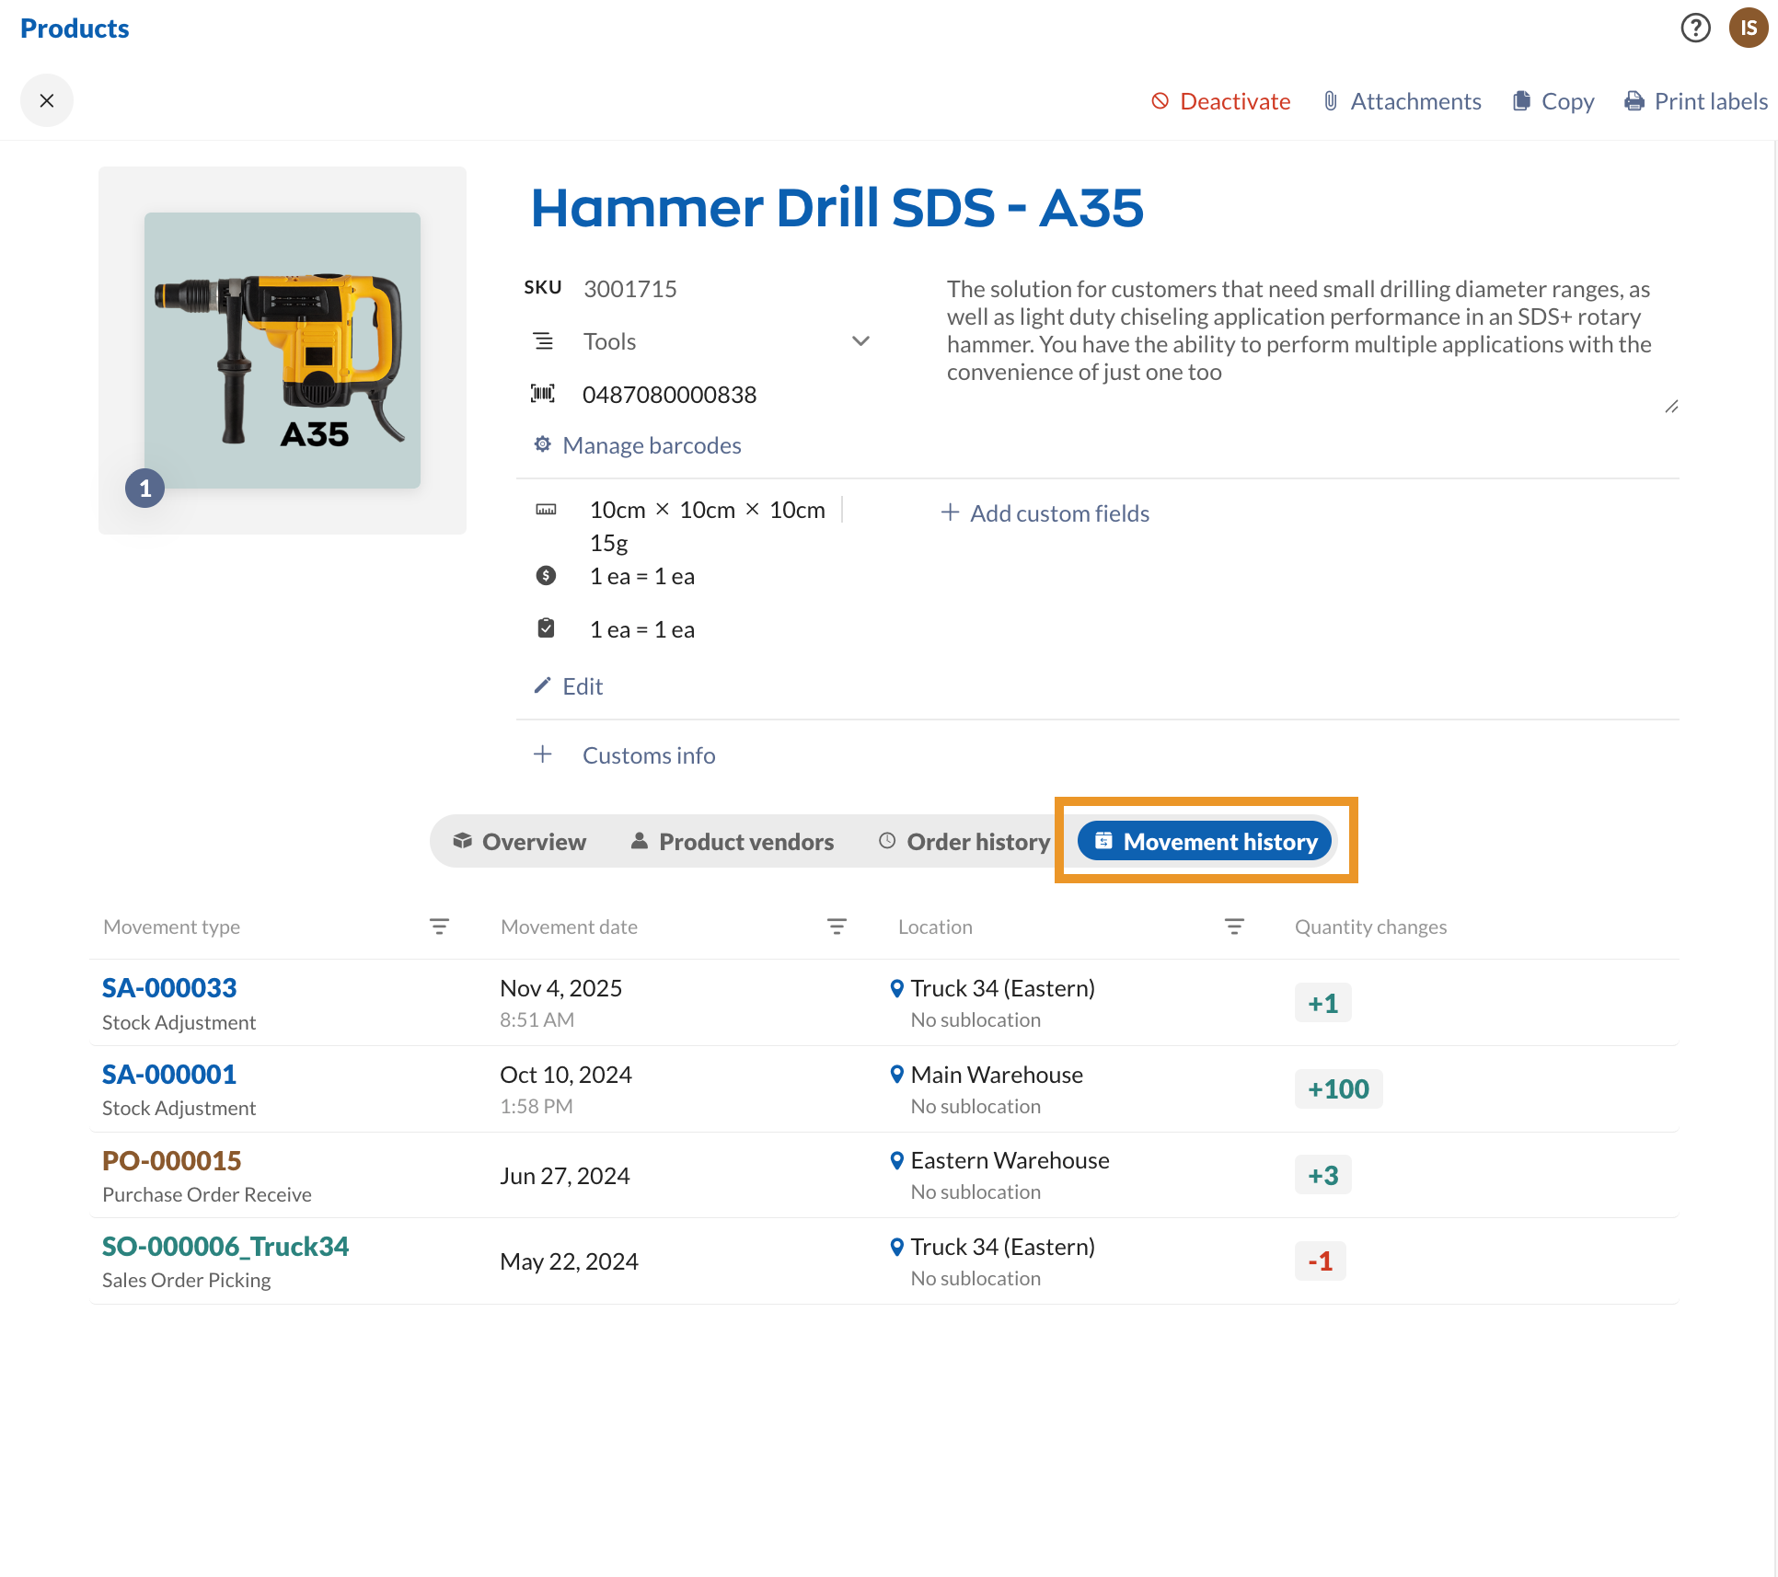
Task: Filter the Movement date column
Action: click(x=837, y=927)
